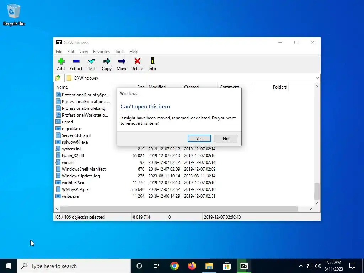The width and height of the screenshot is (364, 273).
Task: Click volume speaker tray icon
Action: point(318,266)
